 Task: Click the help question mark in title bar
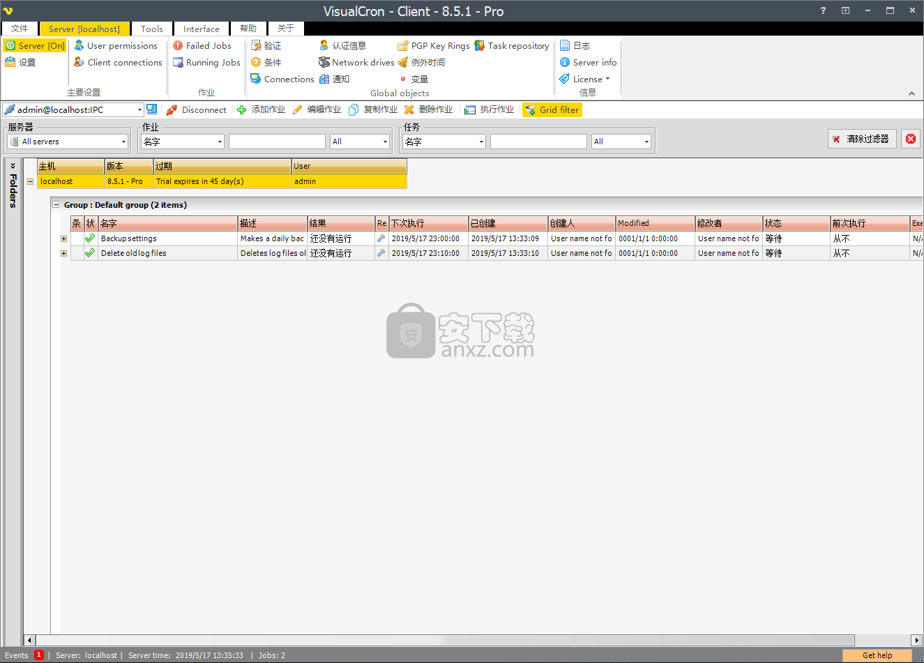[824, 10]
